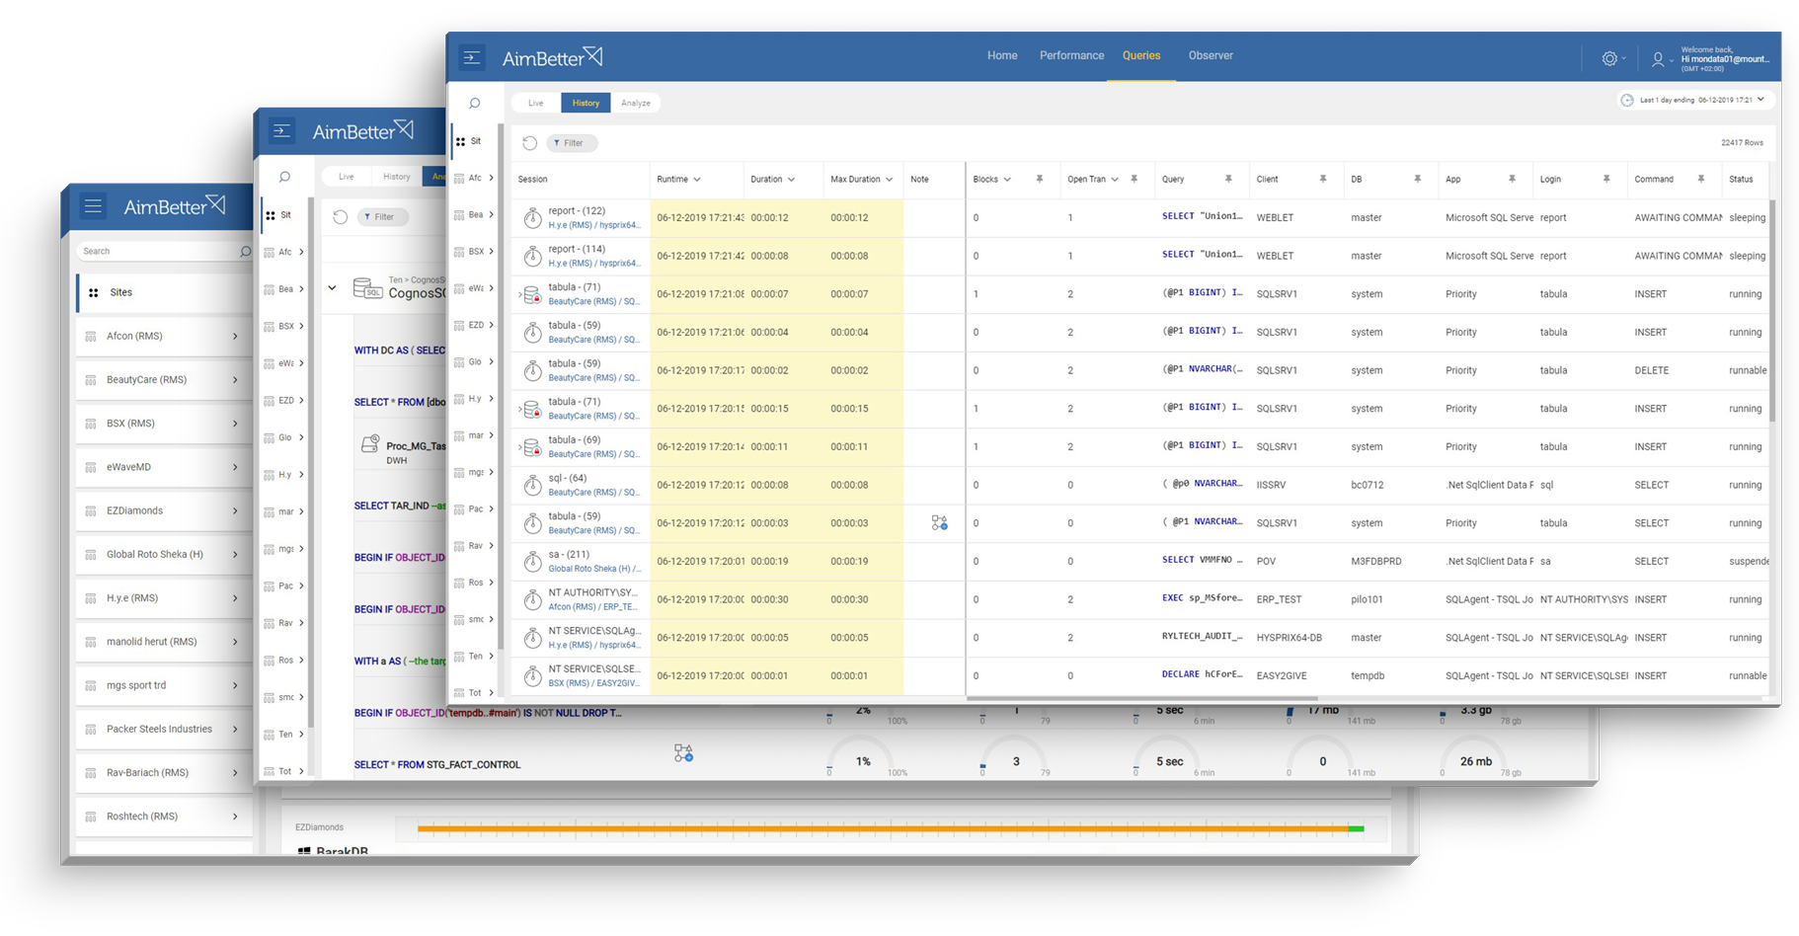Select History tab in middle window
Viewport: 1799px width, 936px height.
coord(397,177)
